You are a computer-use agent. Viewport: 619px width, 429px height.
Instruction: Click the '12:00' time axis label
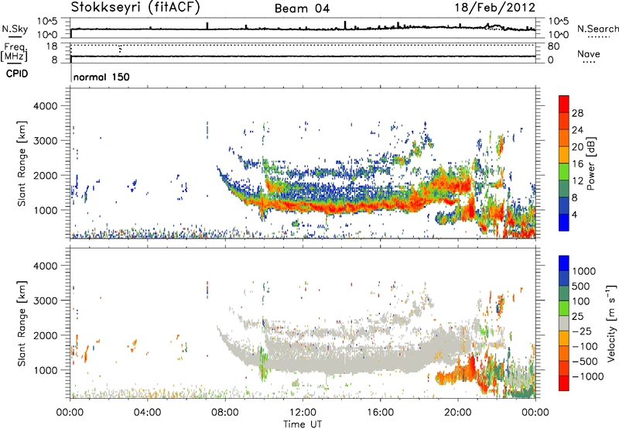[x=303, y=413]
